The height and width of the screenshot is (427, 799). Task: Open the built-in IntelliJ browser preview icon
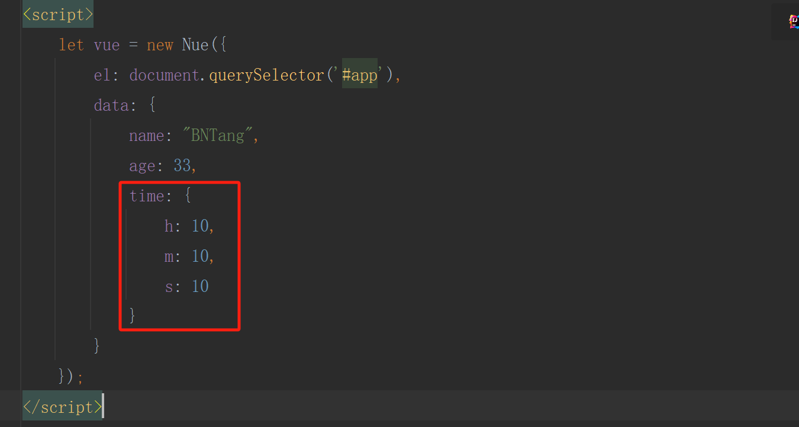(794, 21)
